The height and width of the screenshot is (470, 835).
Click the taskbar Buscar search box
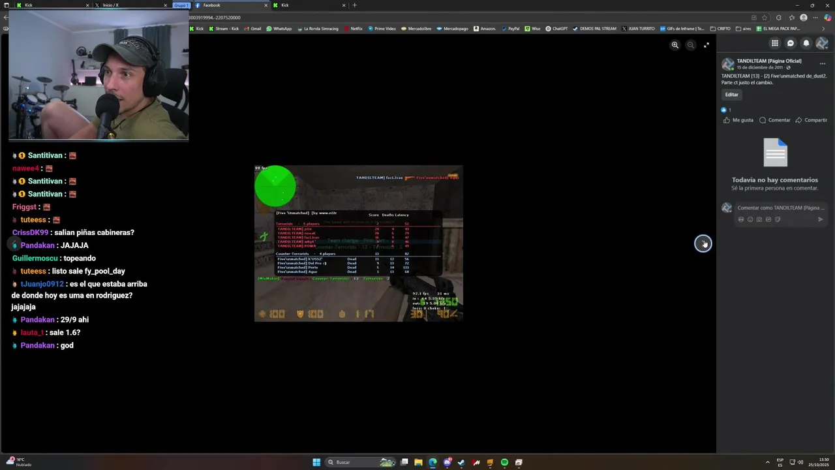point(361,462)
